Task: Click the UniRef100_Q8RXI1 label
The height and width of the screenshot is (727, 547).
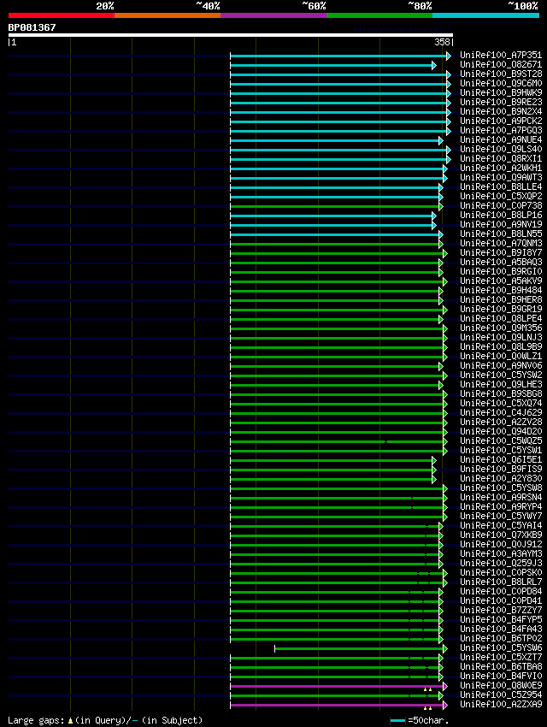Action: [501, 158]
